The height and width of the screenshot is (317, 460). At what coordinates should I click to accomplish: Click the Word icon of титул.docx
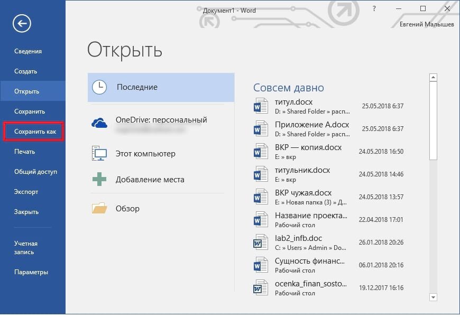point(260,106)
